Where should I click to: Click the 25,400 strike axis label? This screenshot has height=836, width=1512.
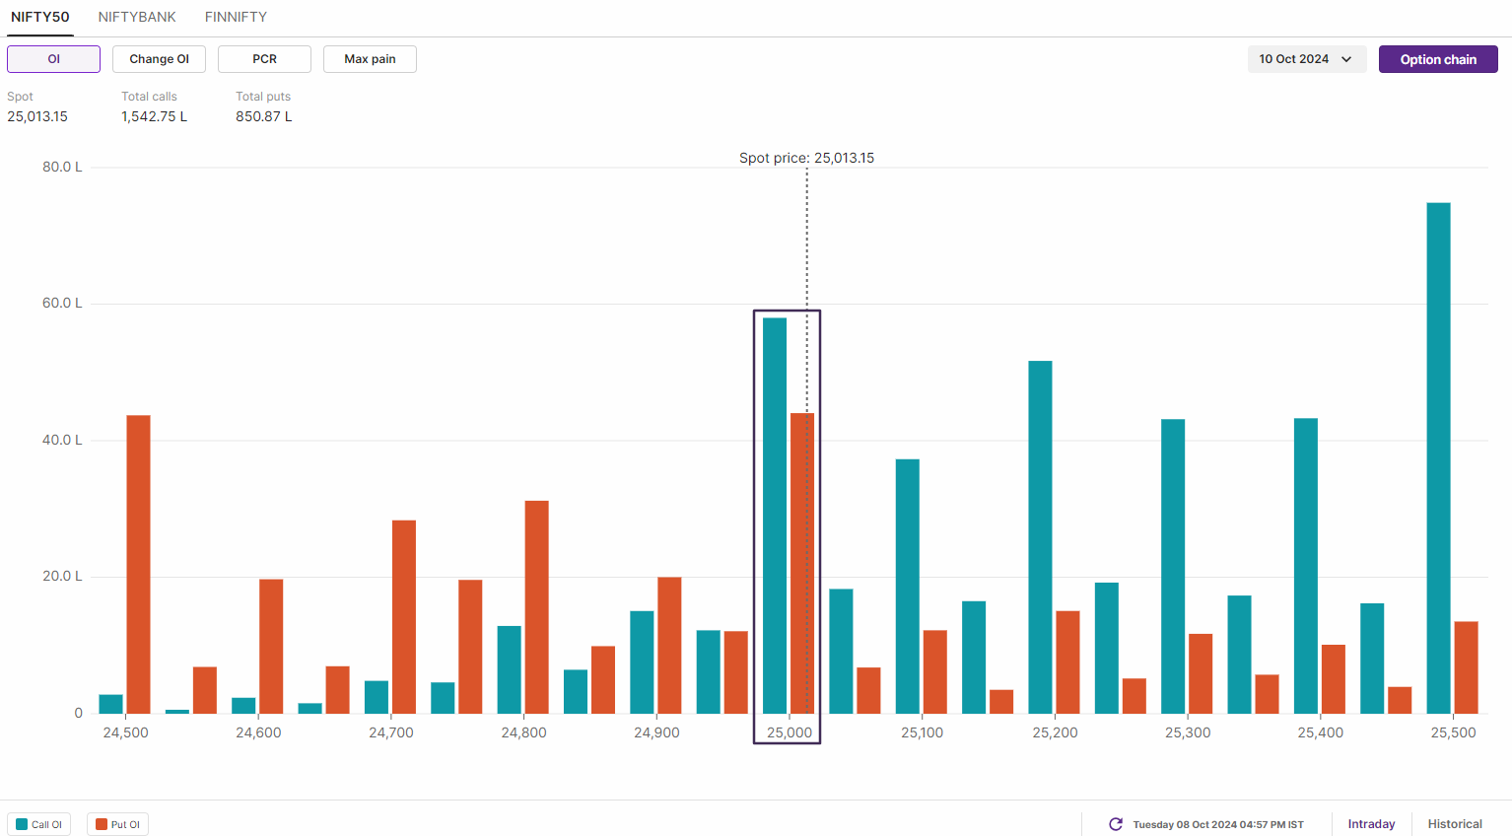coord(1320,732)
